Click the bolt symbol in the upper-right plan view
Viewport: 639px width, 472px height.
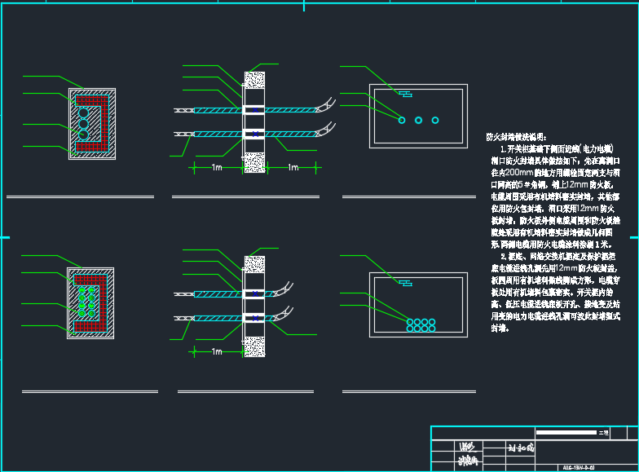pyautogui.click(x=406, y=95)
